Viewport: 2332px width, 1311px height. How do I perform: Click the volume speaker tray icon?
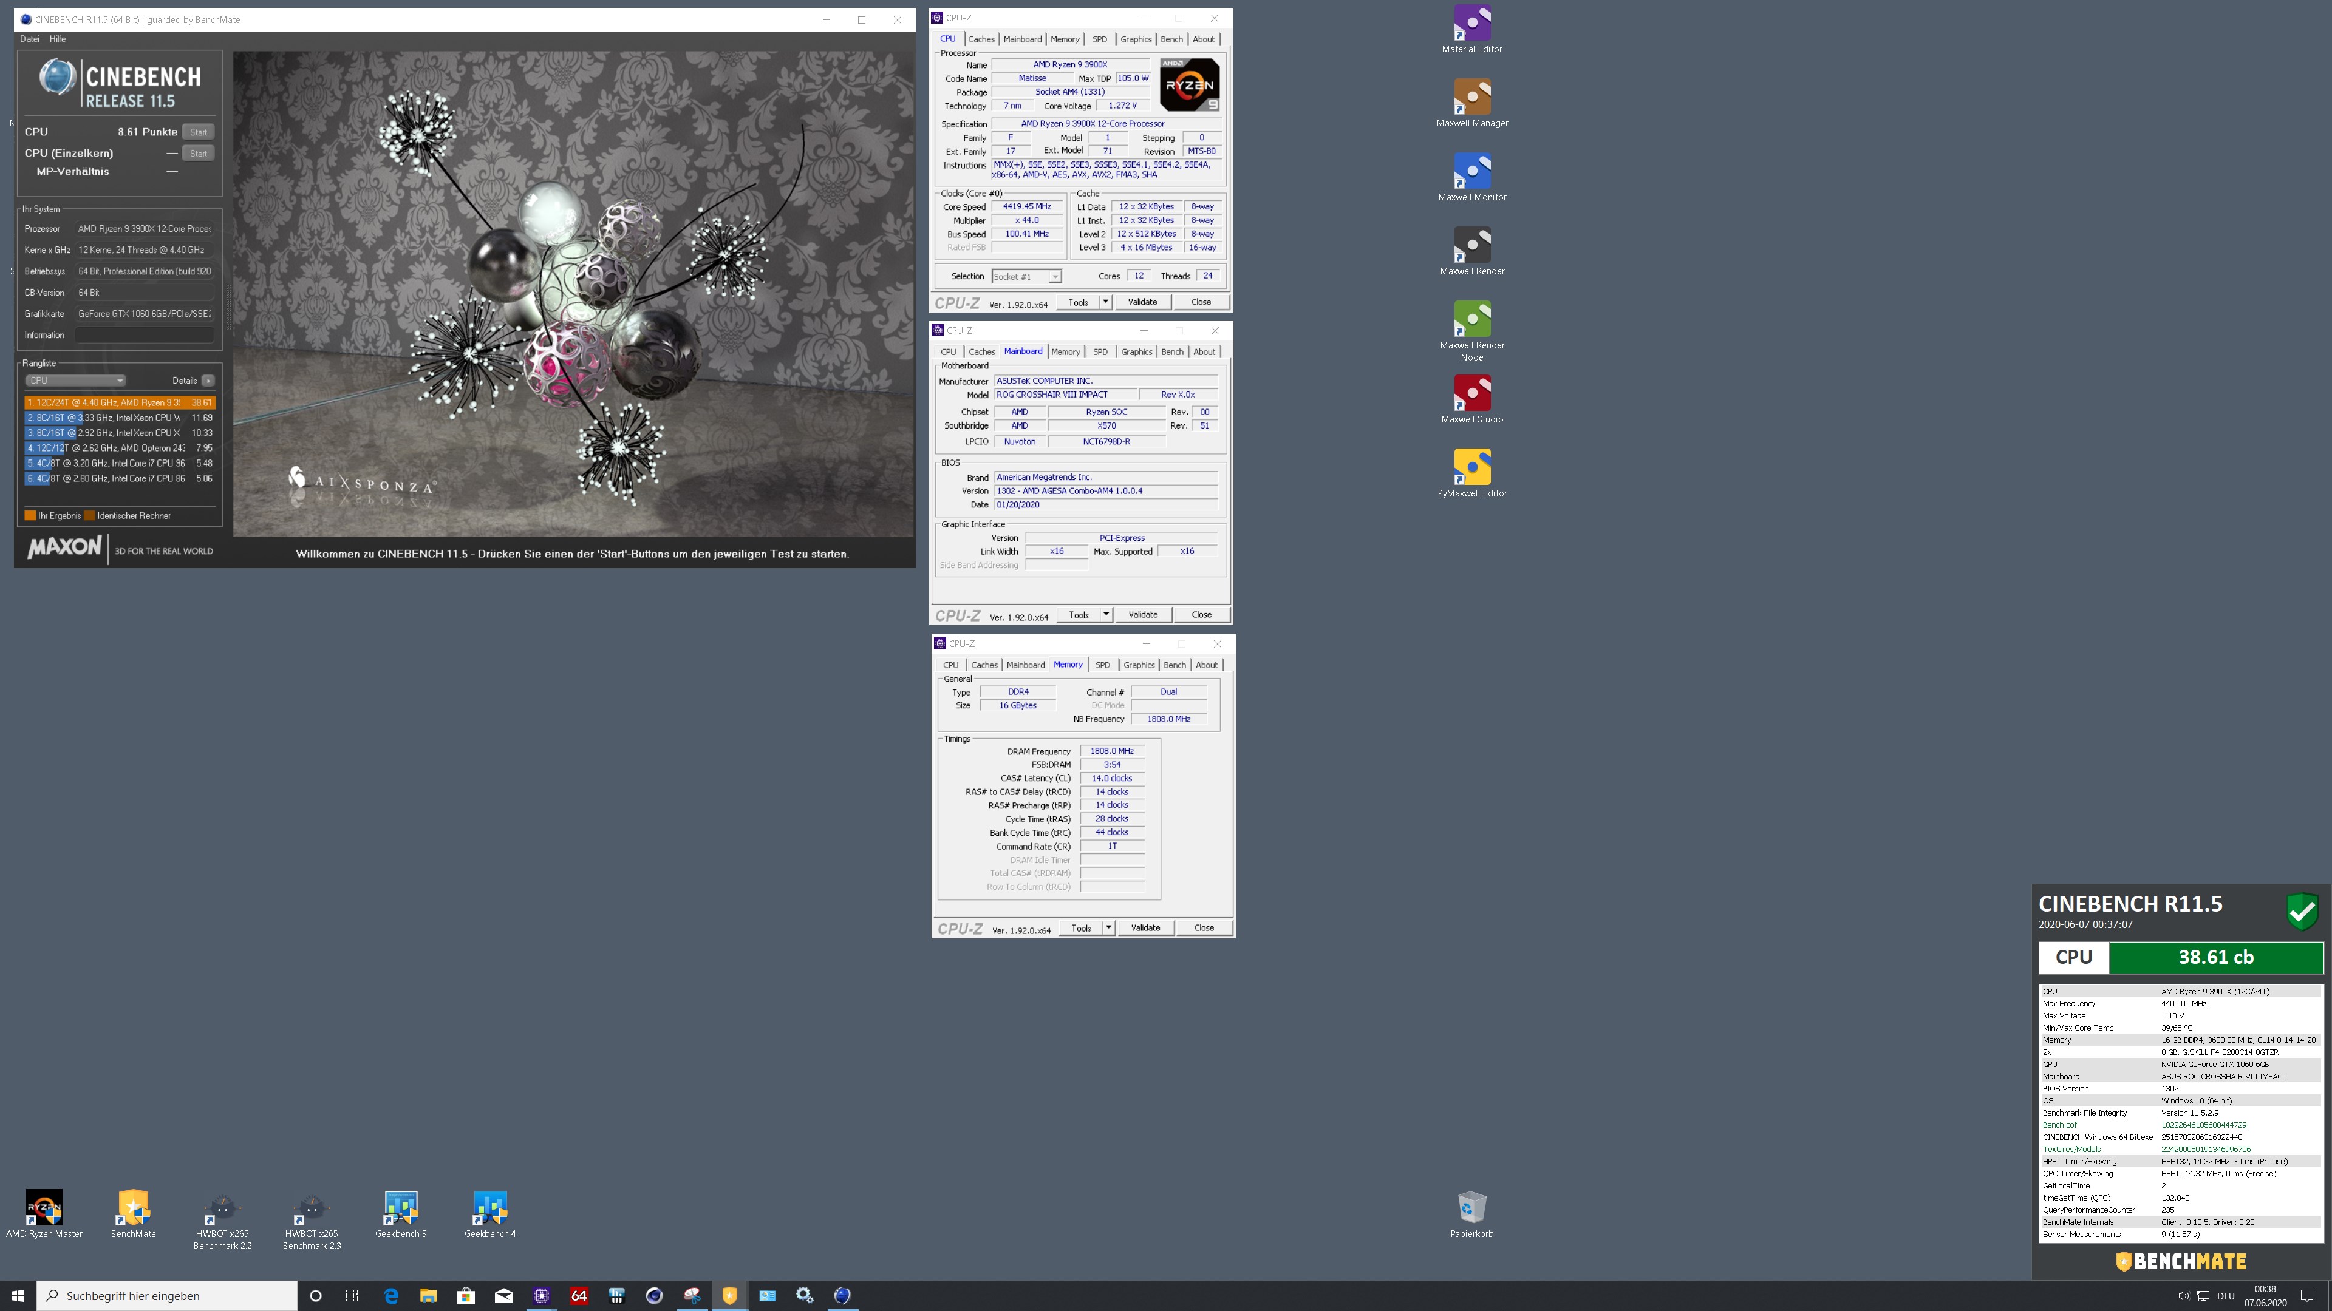[2184, 1296]
